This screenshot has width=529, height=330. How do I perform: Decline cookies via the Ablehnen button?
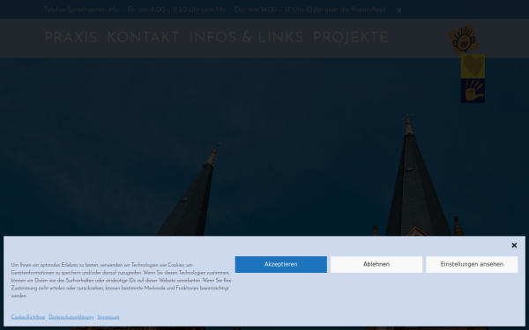pos(376,264)
